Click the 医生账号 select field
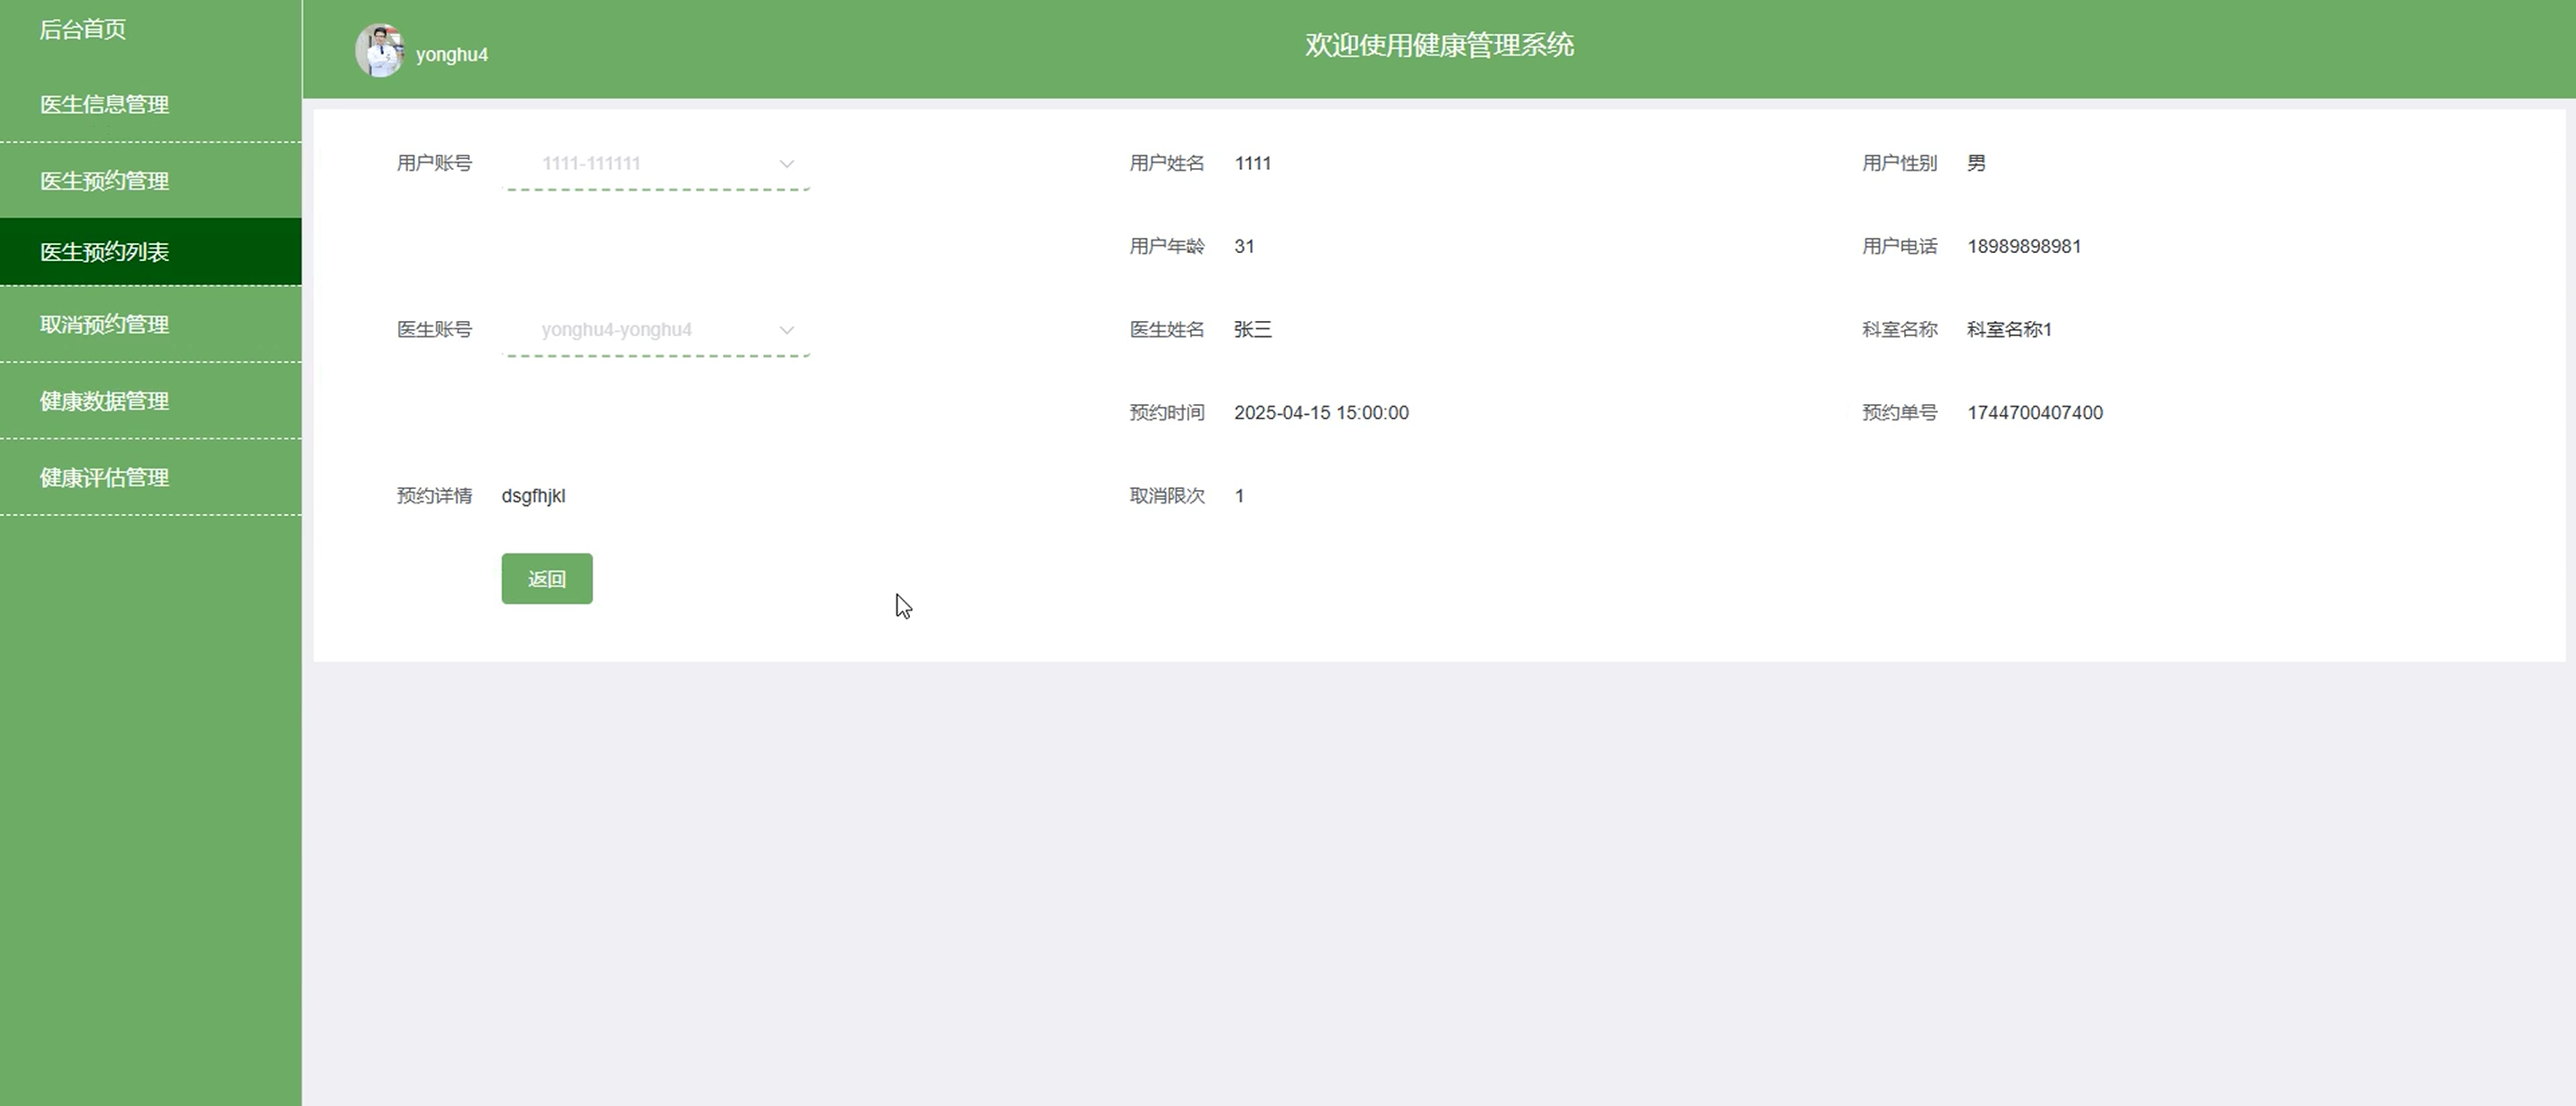 click(640, 330)
